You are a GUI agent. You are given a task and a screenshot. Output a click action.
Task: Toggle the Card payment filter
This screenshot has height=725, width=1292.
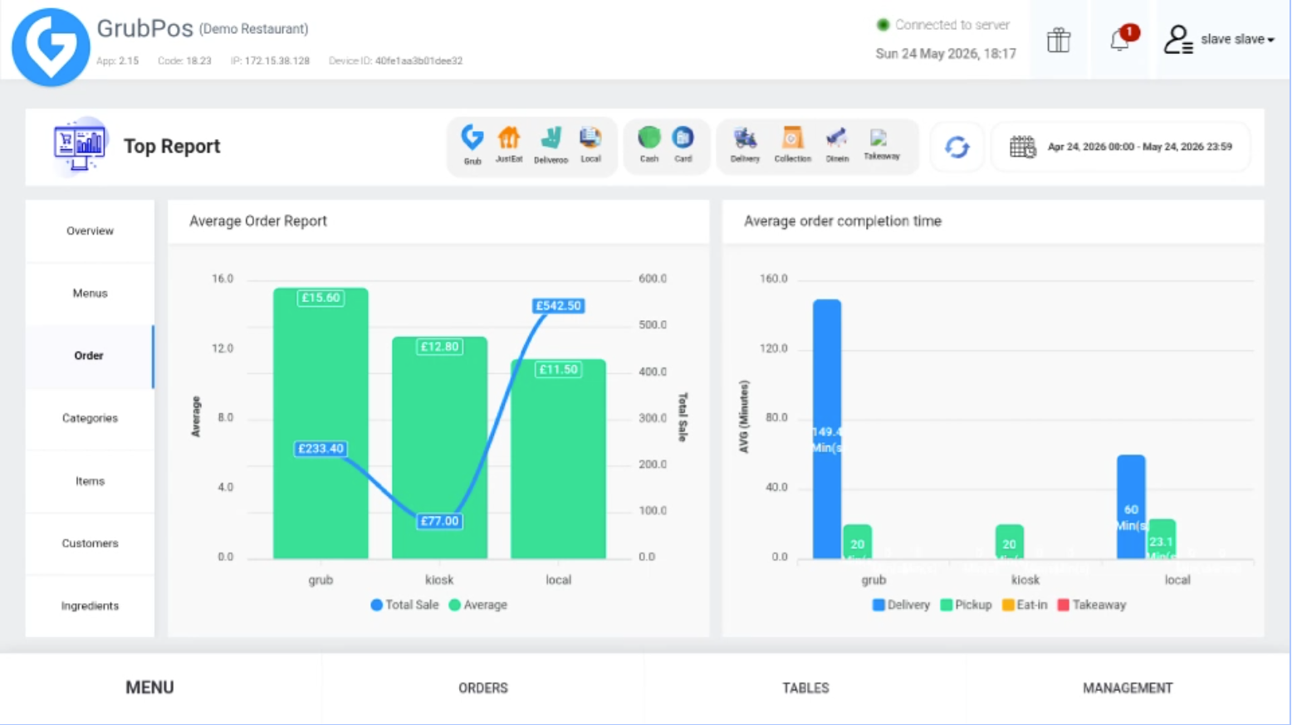pyautogui.click(x=683, y=145)
